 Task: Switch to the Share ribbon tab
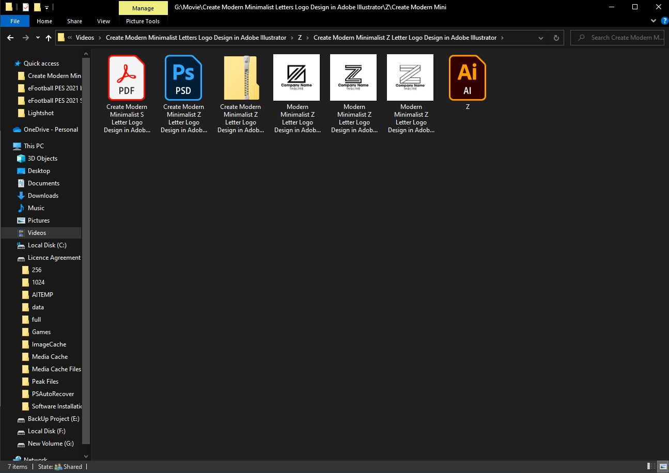74,21
